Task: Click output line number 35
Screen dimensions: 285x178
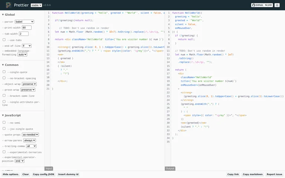Action: tap(168, 142)
